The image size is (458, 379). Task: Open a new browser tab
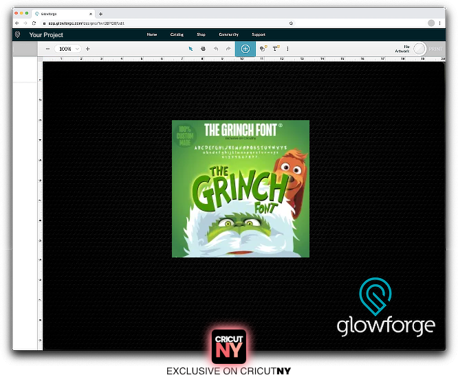[x=101, y=14]
